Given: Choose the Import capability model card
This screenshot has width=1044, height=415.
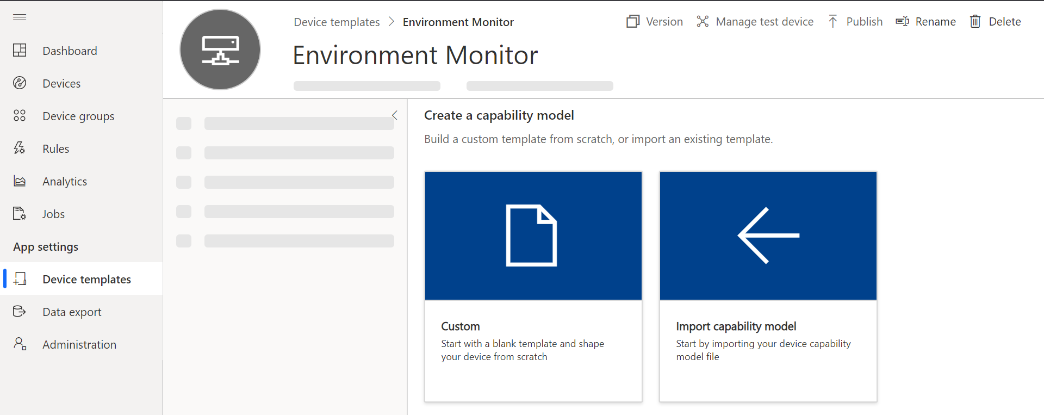Looking at the screenshot, I should tap(768, 287).
